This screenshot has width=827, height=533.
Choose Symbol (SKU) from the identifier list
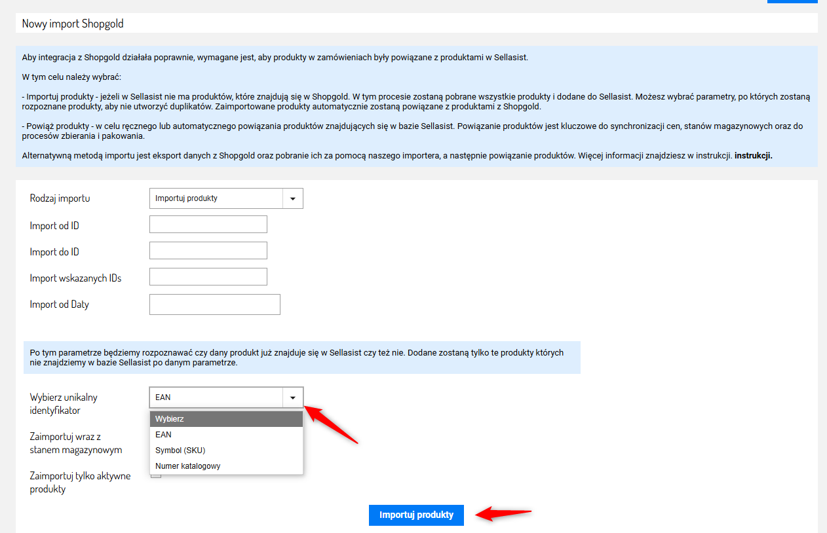(226, 450)
